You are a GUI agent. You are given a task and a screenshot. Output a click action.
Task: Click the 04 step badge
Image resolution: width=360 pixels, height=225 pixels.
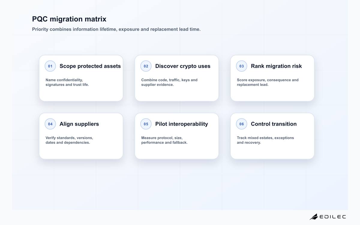pos(50,124)
